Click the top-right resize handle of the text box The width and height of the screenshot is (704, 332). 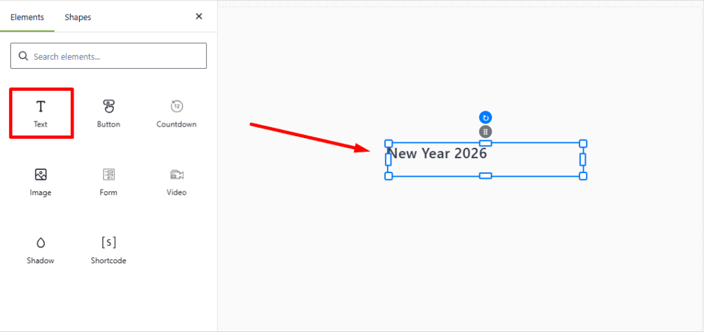[583, 143]
